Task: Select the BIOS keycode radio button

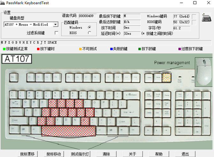Action: click(x=89, y=33)
